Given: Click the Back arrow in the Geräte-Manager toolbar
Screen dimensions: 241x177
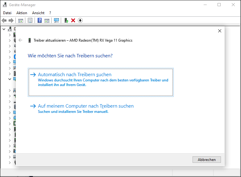Looking at the screenshot, I should point(4,20).
